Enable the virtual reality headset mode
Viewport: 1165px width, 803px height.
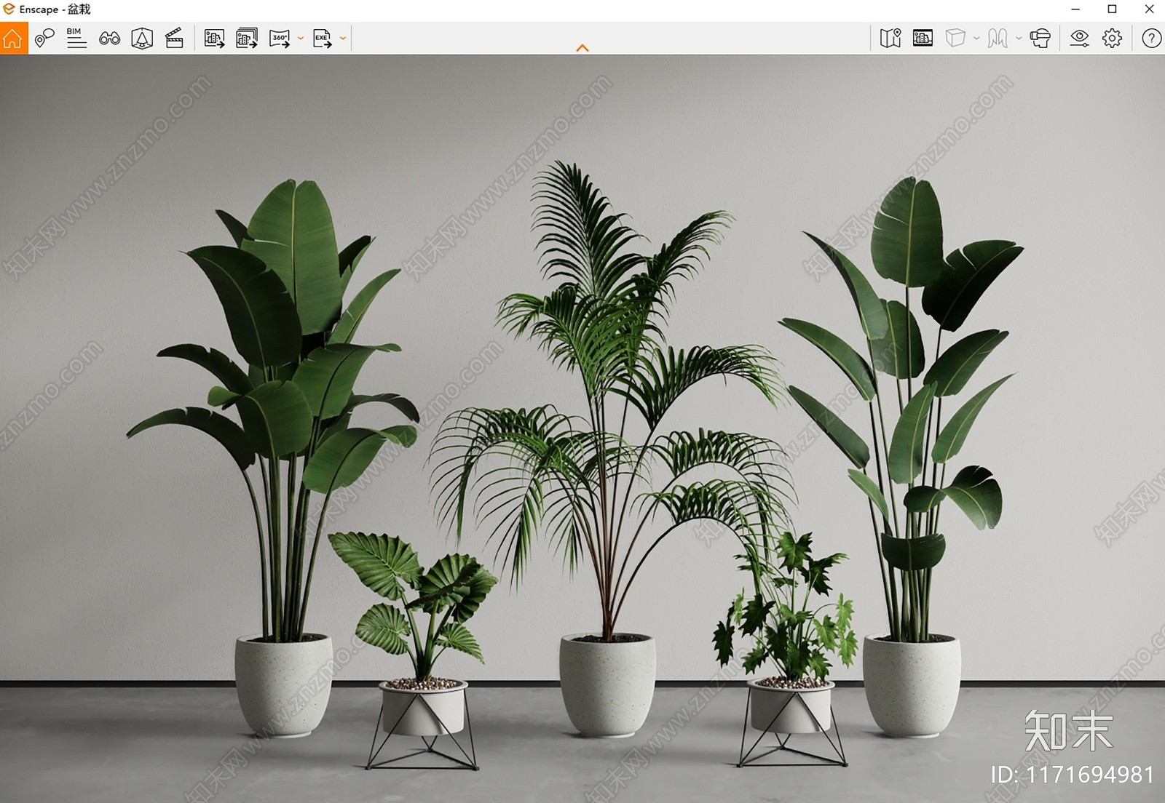tap(1040, 38)
